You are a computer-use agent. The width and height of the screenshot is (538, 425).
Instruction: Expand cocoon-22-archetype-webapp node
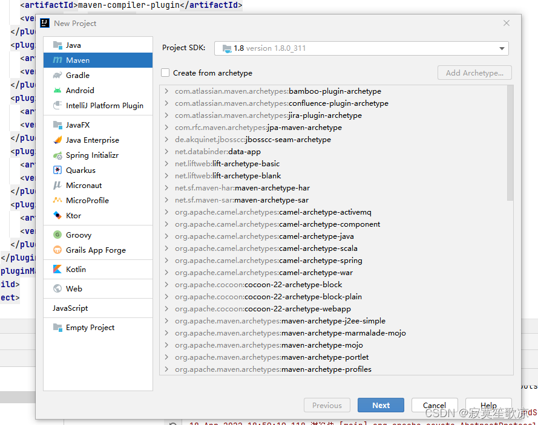[x=166, y=308]
